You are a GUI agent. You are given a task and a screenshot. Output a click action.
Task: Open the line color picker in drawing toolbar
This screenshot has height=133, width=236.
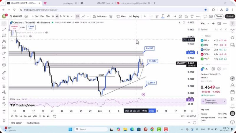pyautogui.click(x=168, y=16)
